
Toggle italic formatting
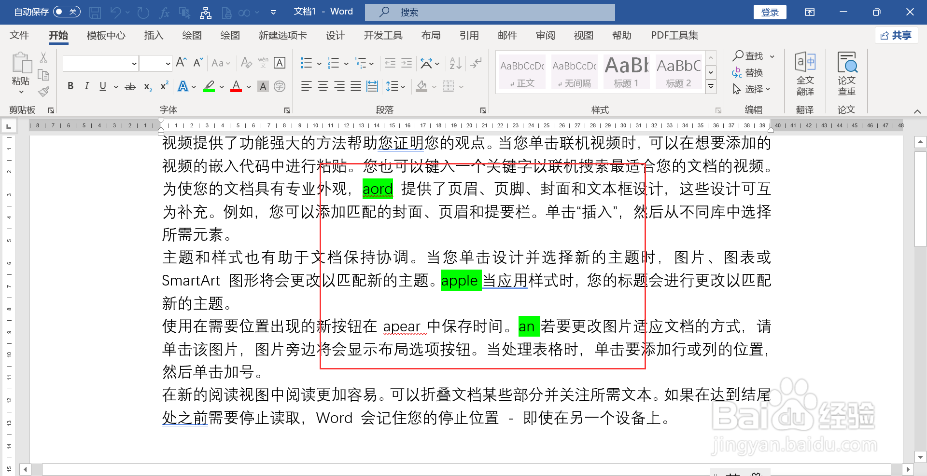pos(86,86)
